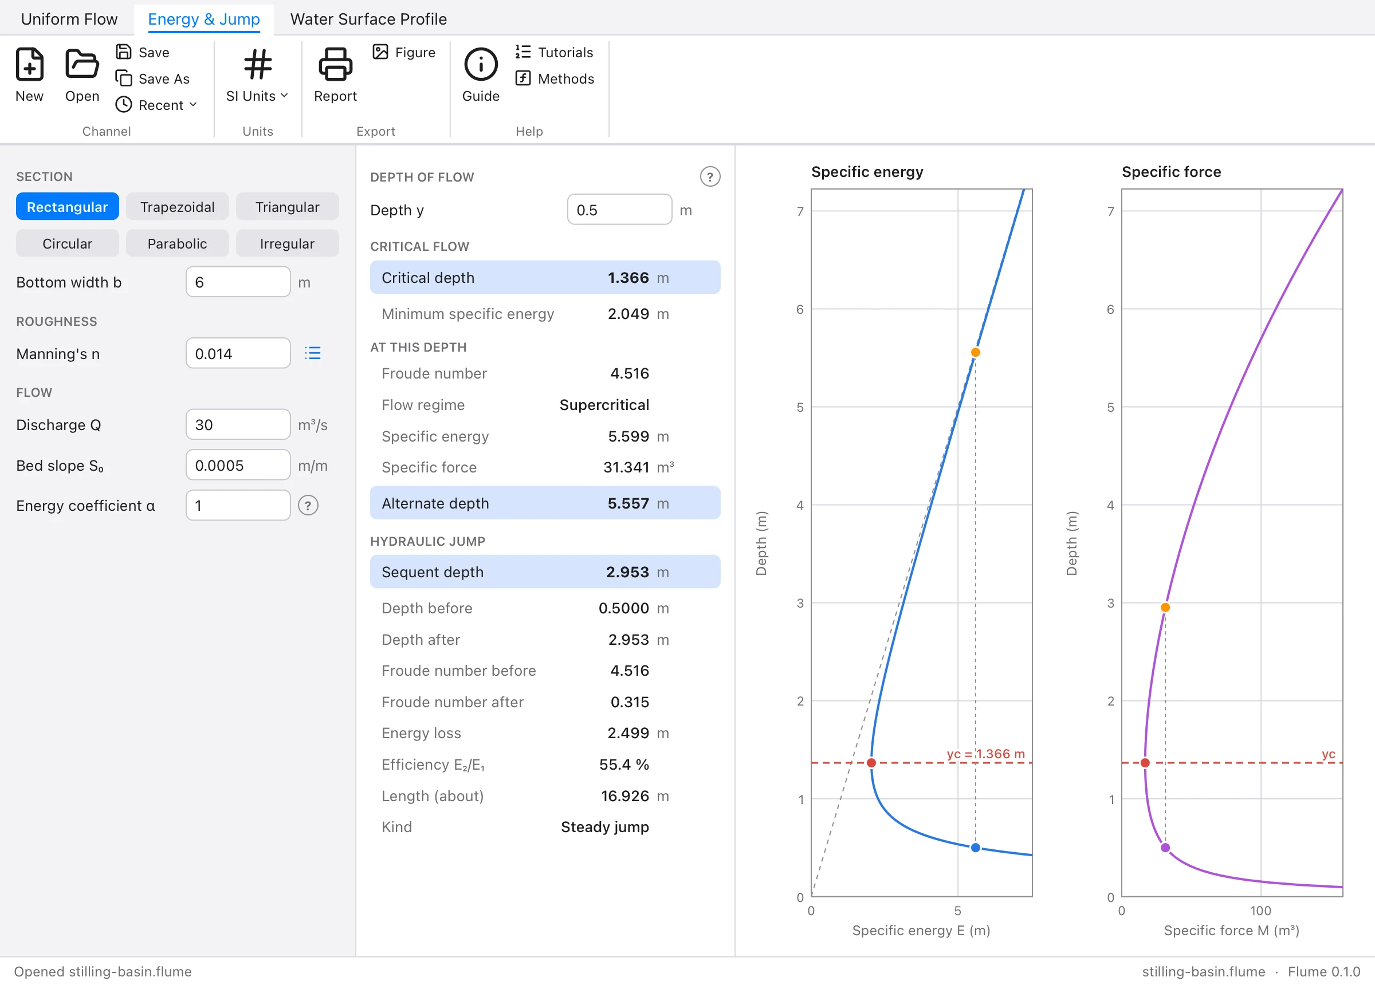The height and width of the screenshot is (985, 1375).
Task: Click the Save As icon
Action: pyautogui.click(x=124, y=78)
